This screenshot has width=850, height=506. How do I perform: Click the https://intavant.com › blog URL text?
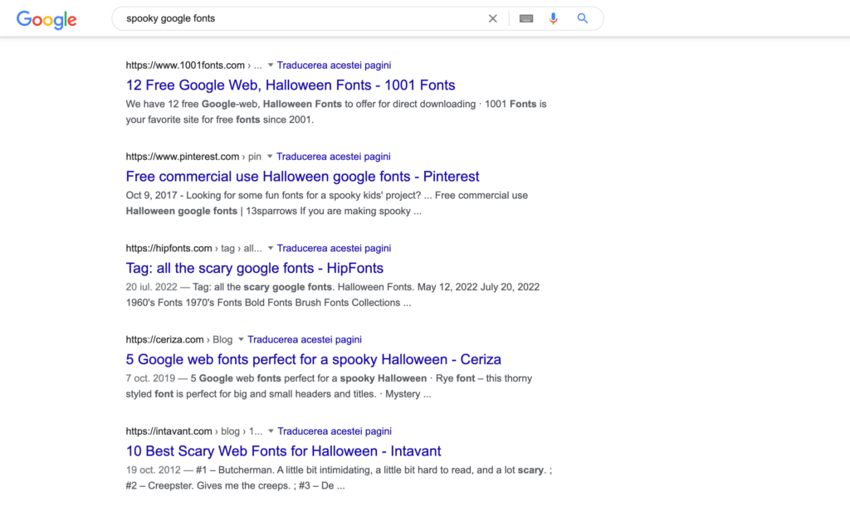(193, 431)
